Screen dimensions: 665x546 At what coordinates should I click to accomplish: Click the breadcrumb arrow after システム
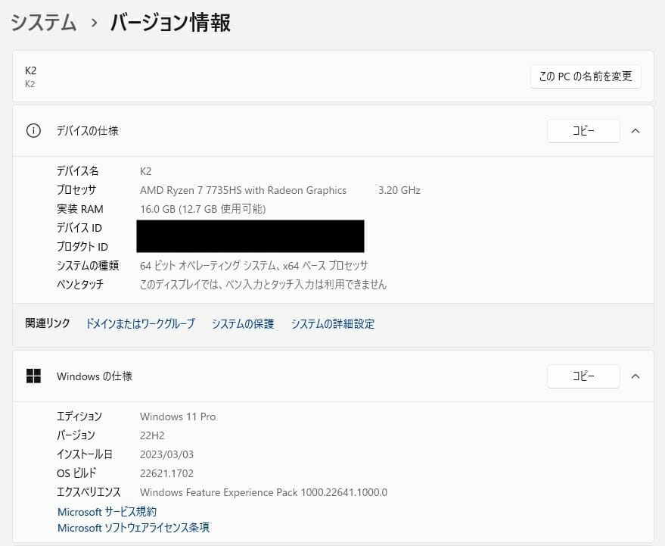[x=94, y=23]
